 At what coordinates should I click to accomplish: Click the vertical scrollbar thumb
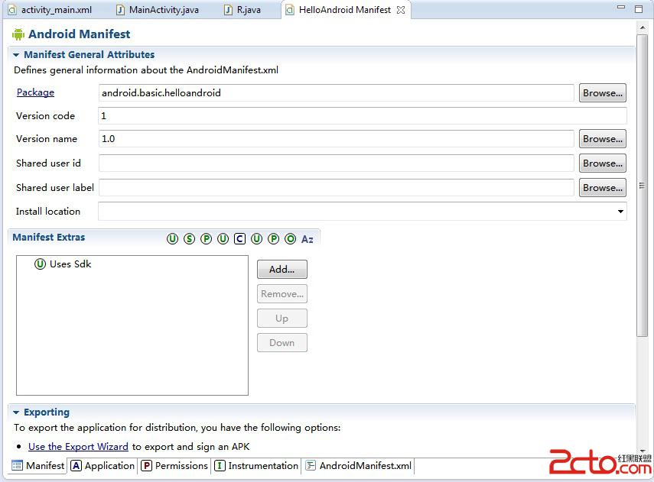point(642,186)
